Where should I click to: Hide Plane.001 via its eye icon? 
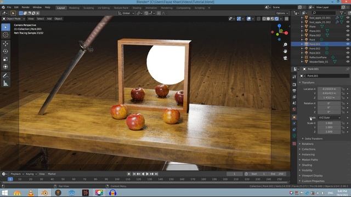pyautogui.click(x=348, y=31)
